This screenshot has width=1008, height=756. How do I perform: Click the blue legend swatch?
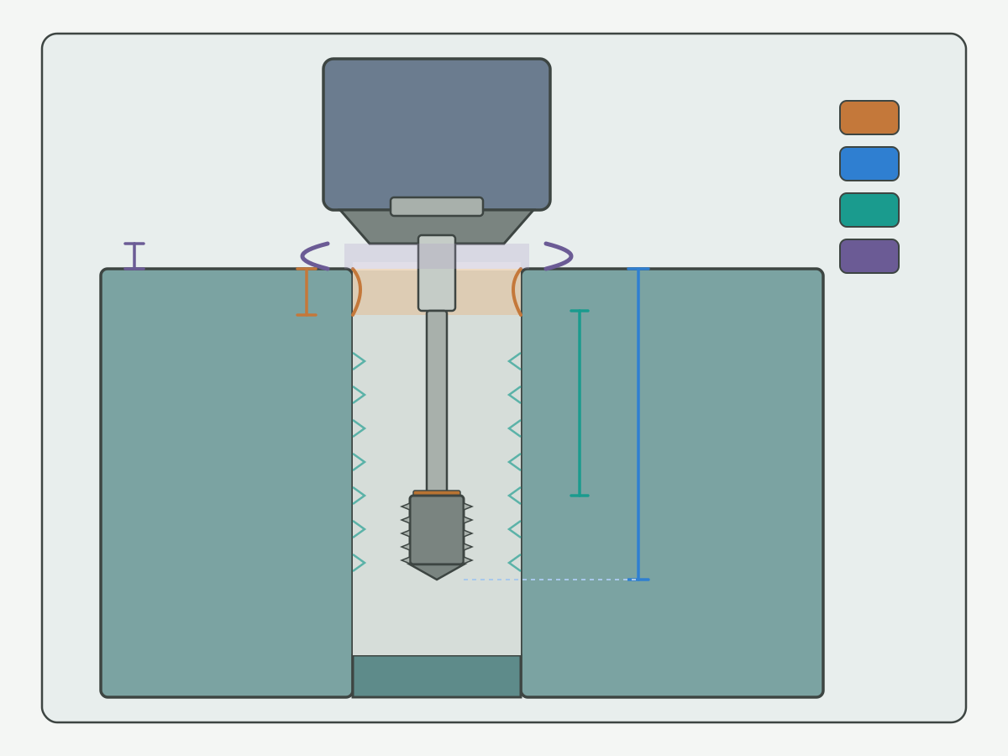point(869,164)
